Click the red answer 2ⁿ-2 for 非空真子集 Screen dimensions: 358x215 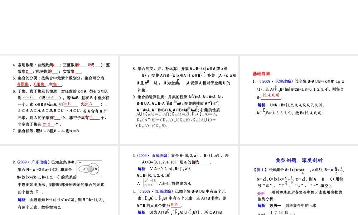tap(46, 124)
